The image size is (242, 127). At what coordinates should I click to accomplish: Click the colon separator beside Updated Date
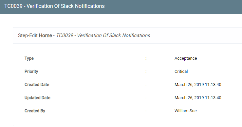146,98
